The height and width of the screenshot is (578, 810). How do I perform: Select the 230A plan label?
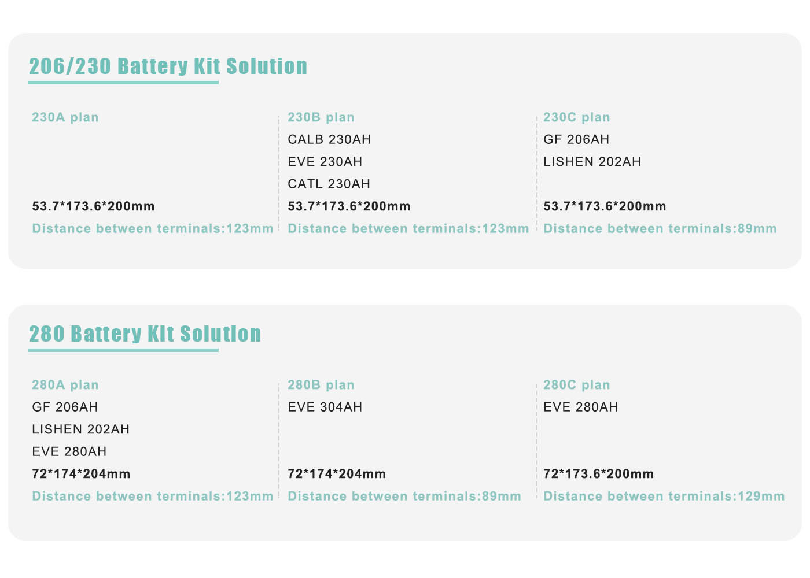pyautogui.click(x=65, y=117)
